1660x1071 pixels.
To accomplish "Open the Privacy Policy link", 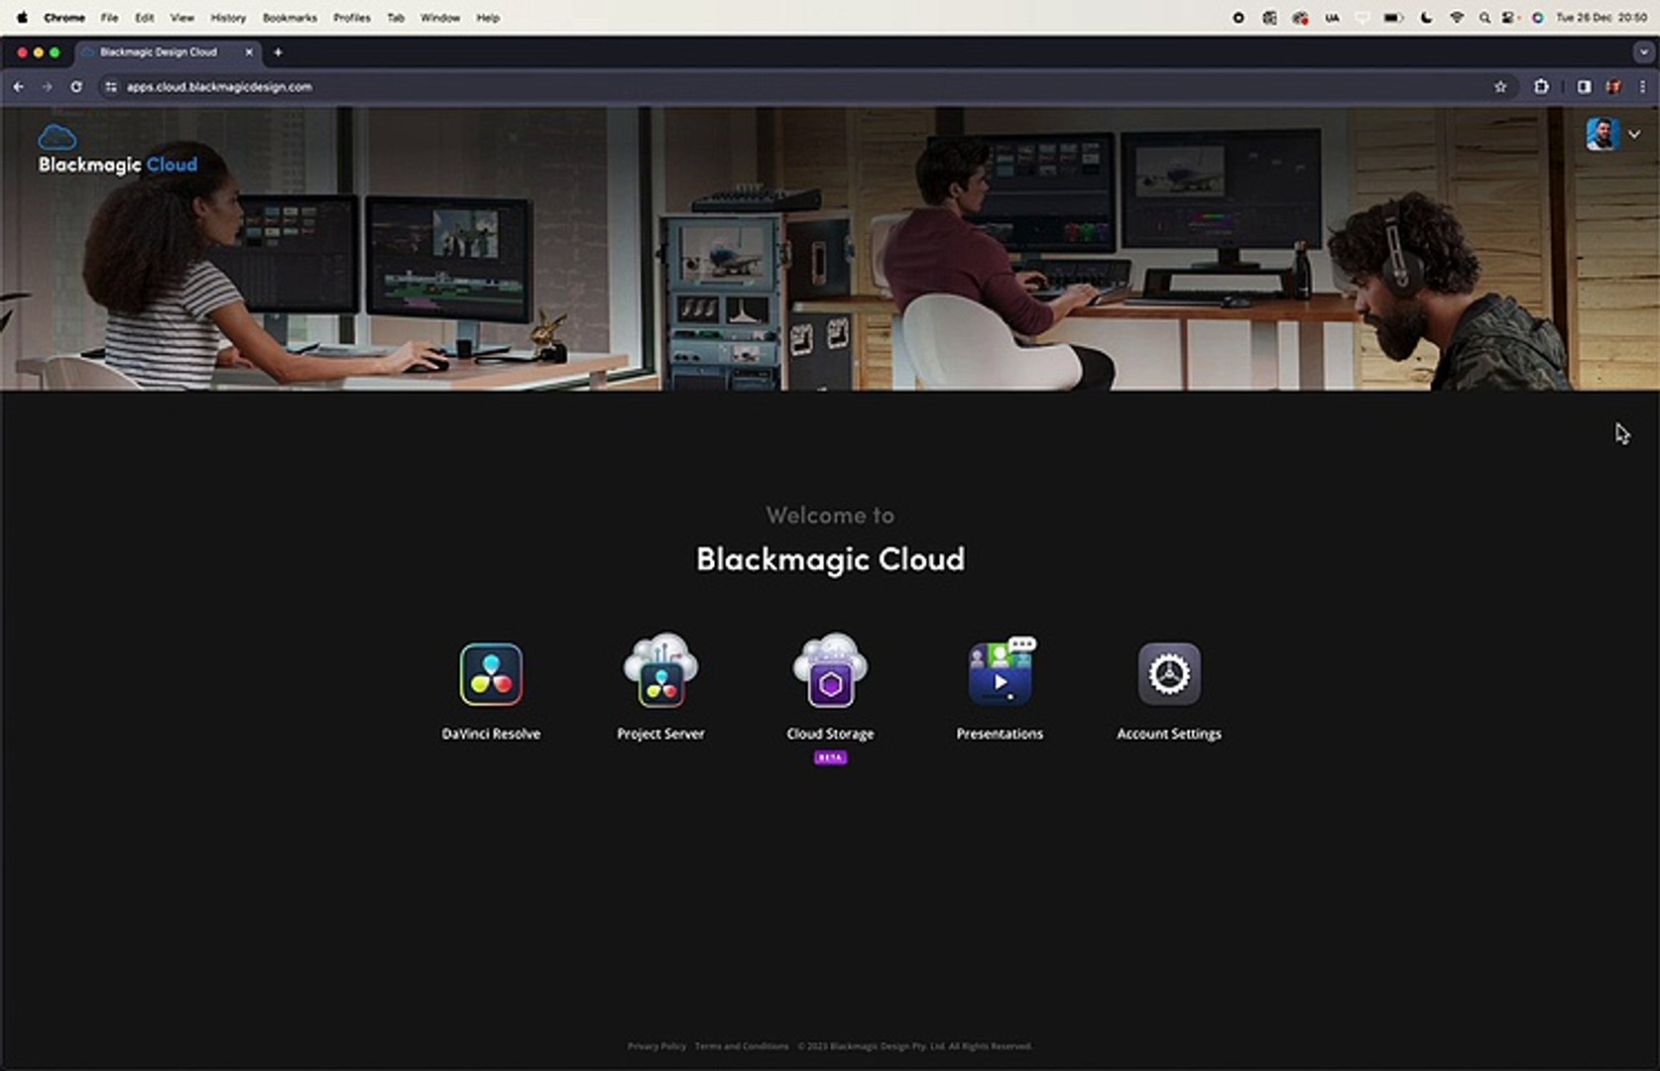I will pos(656,1046).
